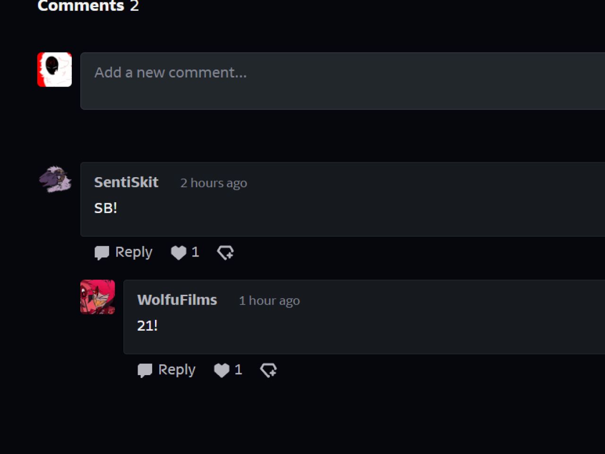The image size is (605, 454).
Task: Give a badge to SentiSkit's comment
Action: (225, 253)
